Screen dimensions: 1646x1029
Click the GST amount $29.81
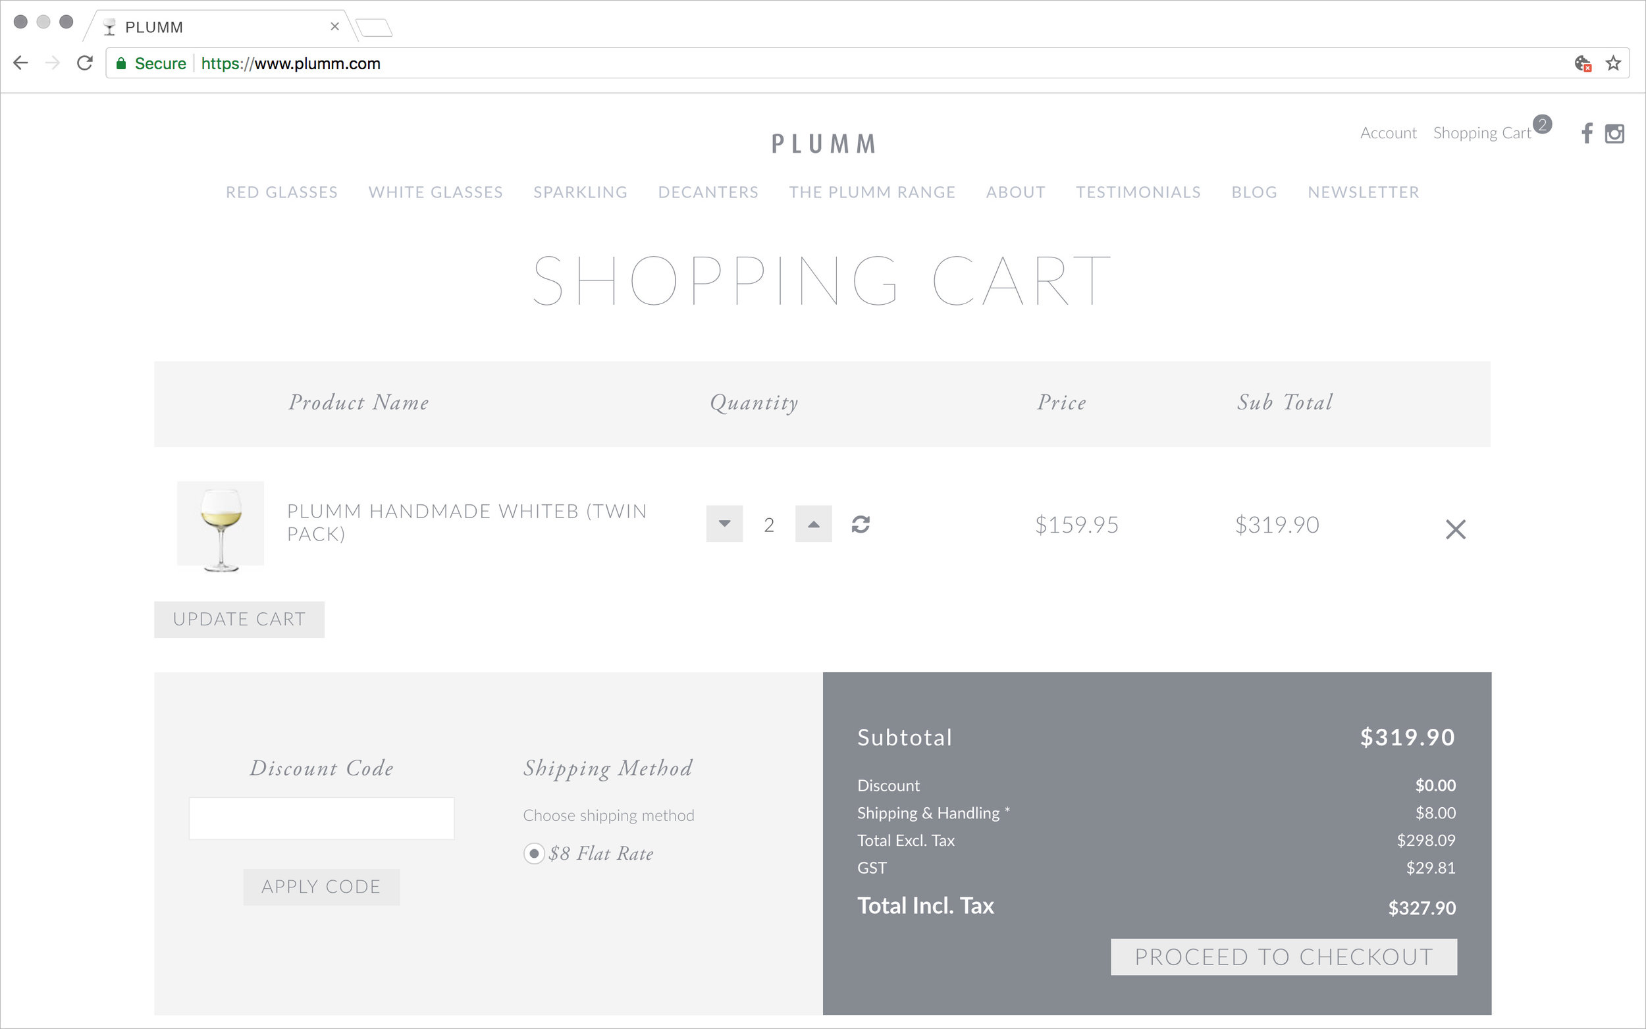coord(1430,868)
